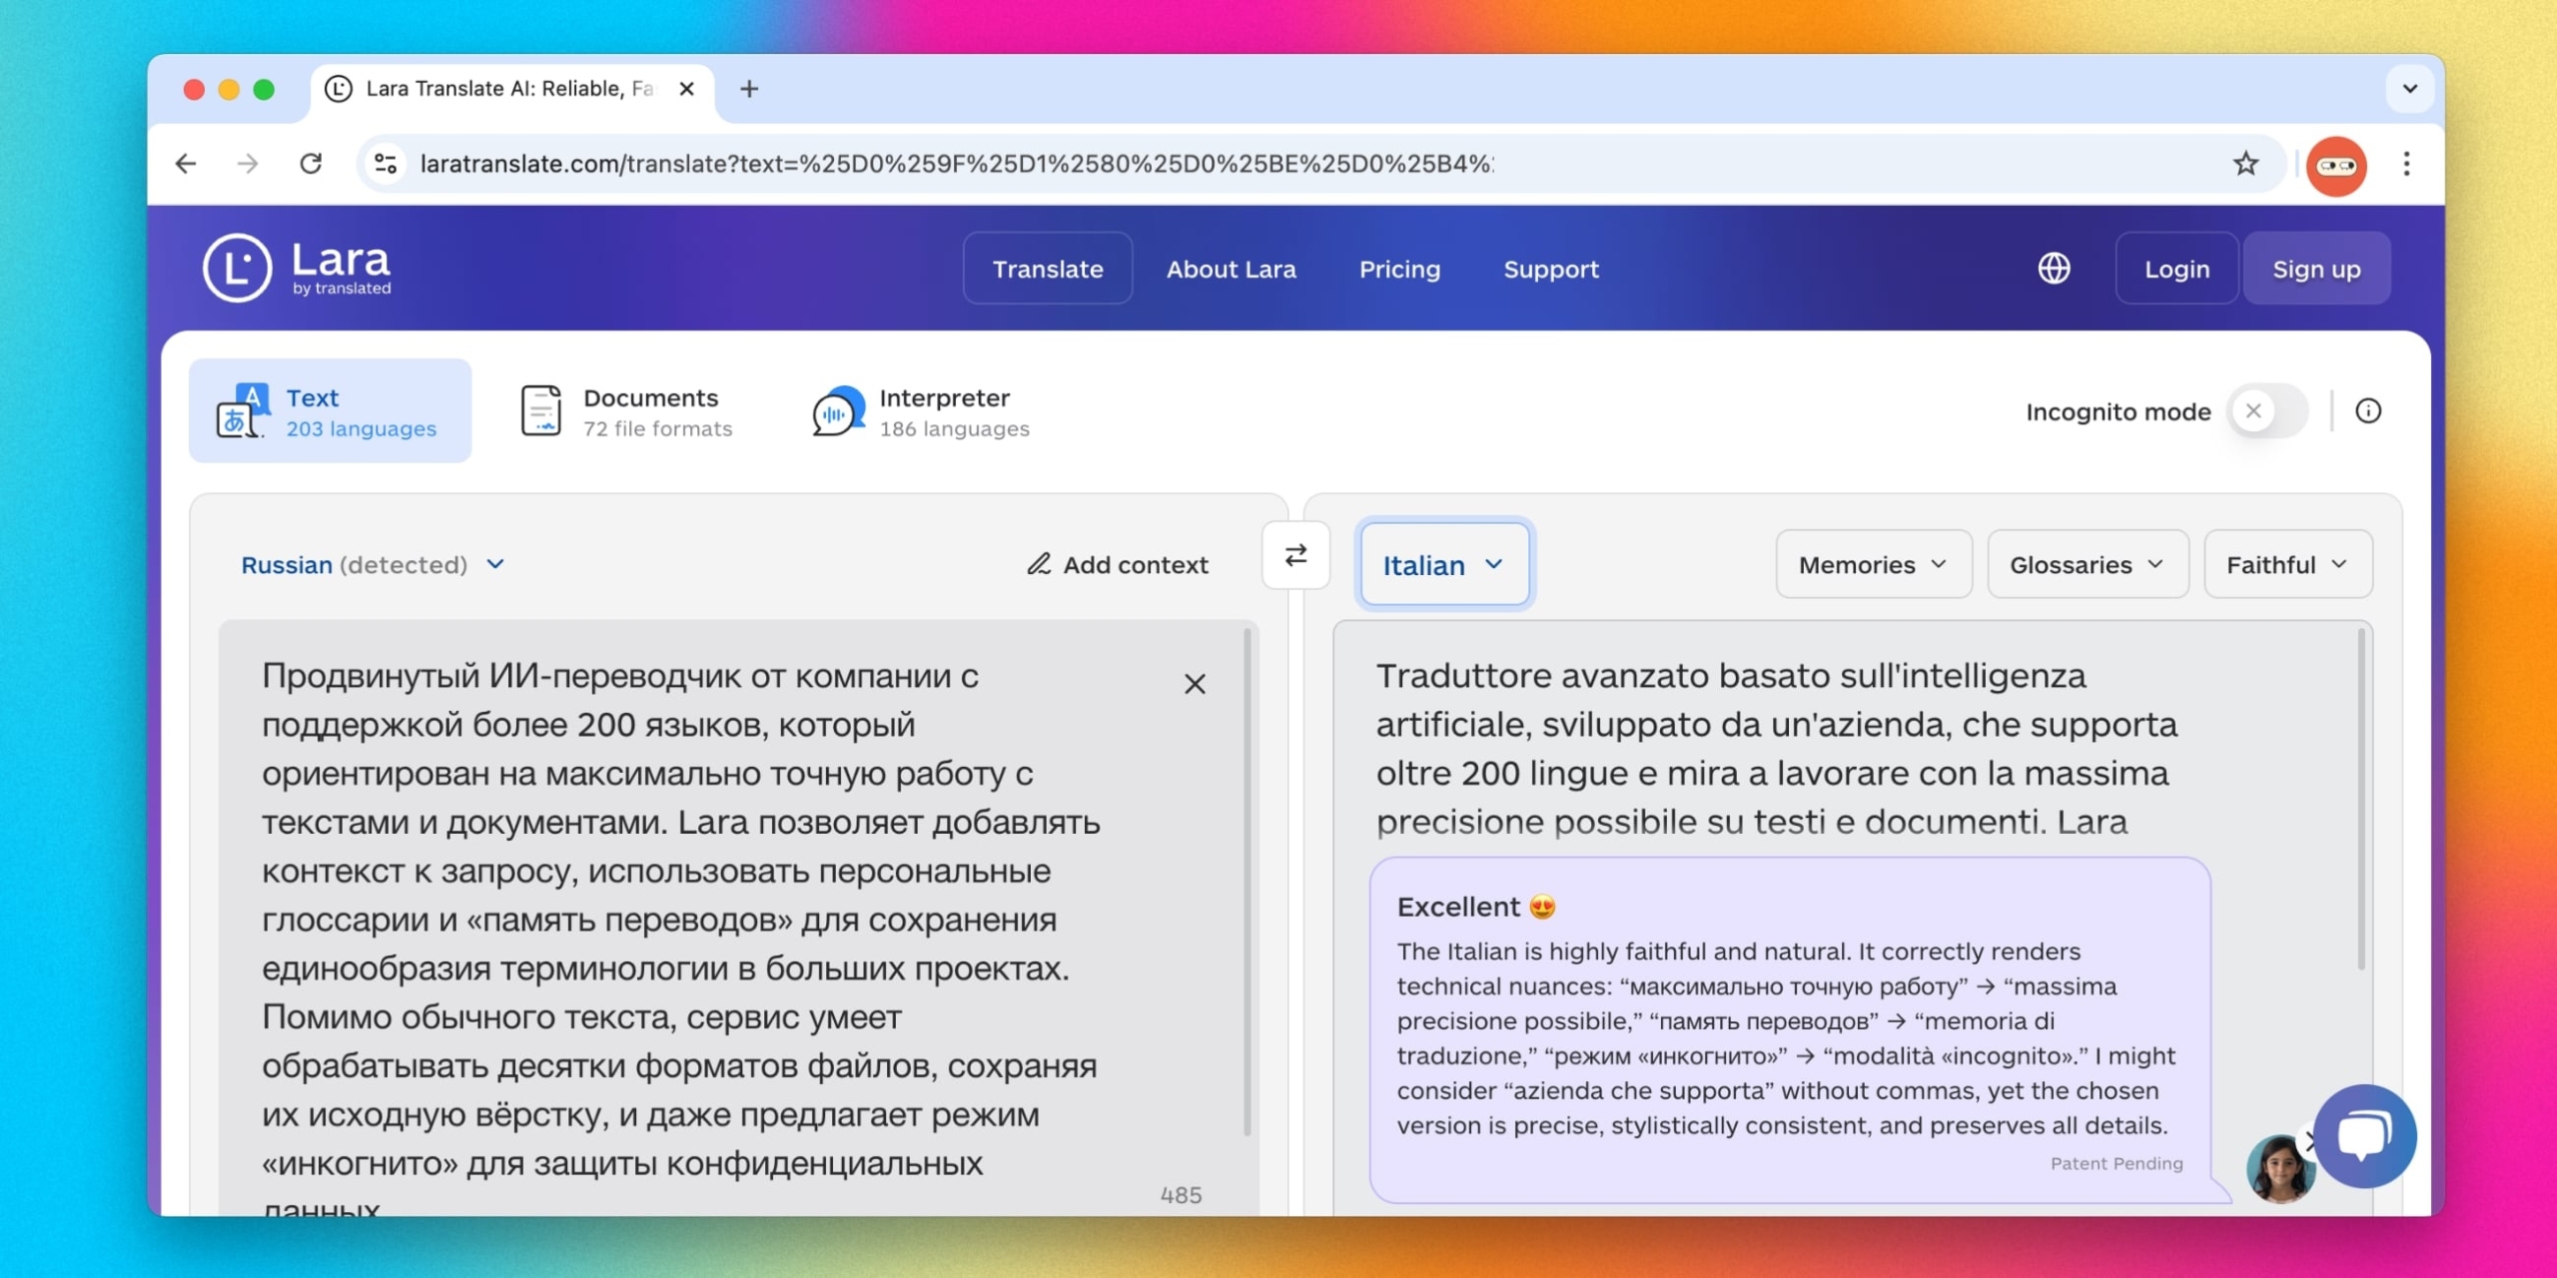Expand the Memories dropdown
Viewport: 2557px width, 1278px height.
pos(1873,565)
